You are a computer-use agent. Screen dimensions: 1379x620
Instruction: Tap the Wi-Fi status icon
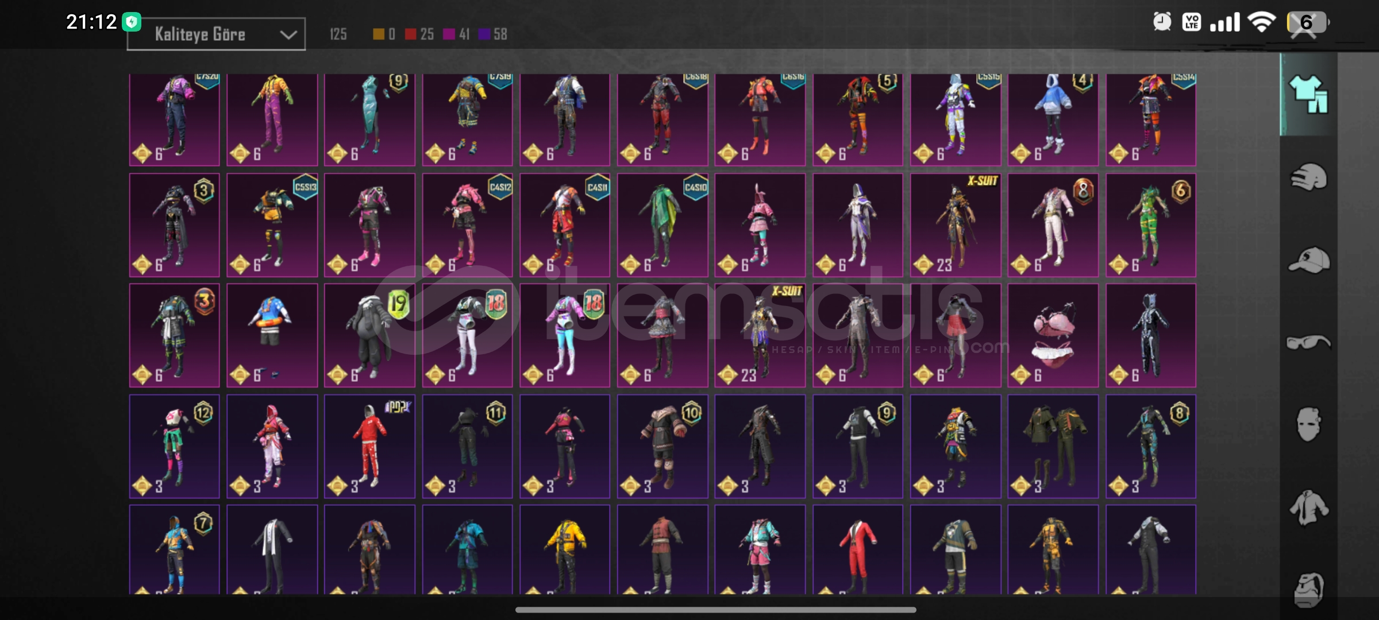[x=1262, y=22]
